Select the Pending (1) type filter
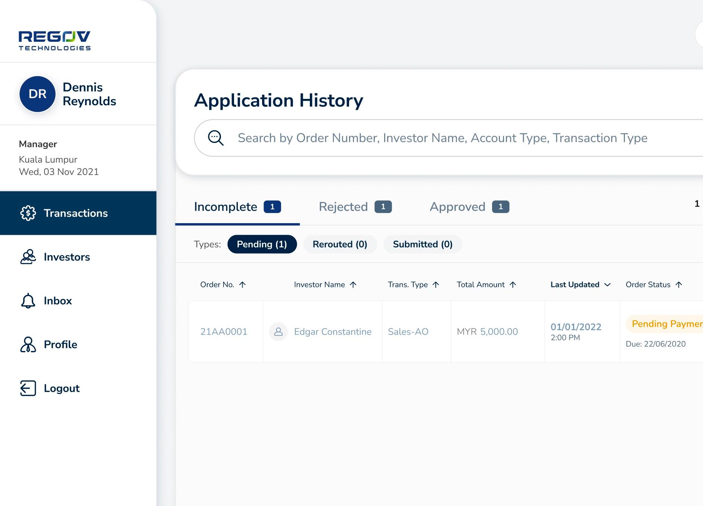703x506 pixels. click(262, 244)
